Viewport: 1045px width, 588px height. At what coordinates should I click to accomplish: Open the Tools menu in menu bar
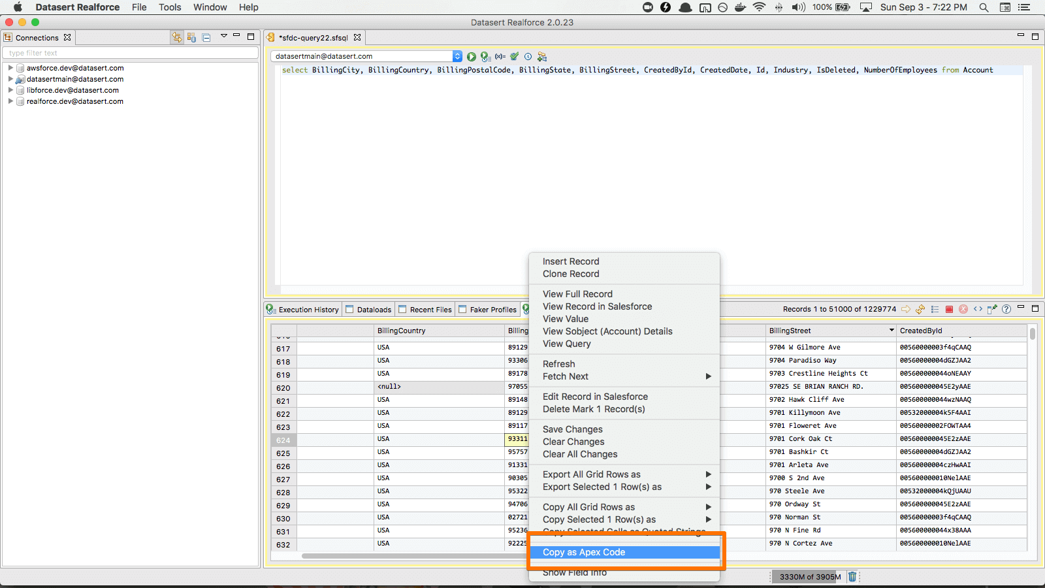[x=170, y=7]
